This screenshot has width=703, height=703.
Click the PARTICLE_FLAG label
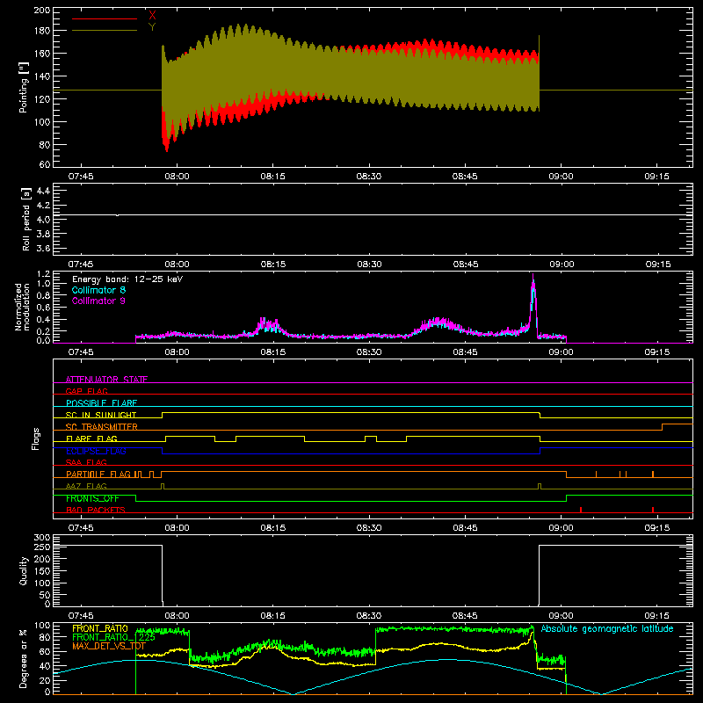click(x=98, y=474)
